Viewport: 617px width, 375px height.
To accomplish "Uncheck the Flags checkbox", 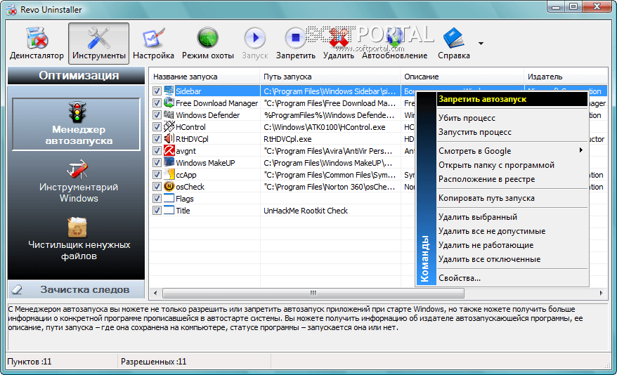I will 157,199.
